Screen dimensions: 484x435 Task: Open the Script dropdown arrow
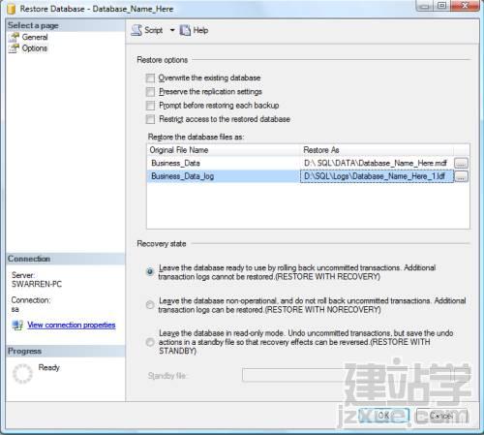point(172,30)
